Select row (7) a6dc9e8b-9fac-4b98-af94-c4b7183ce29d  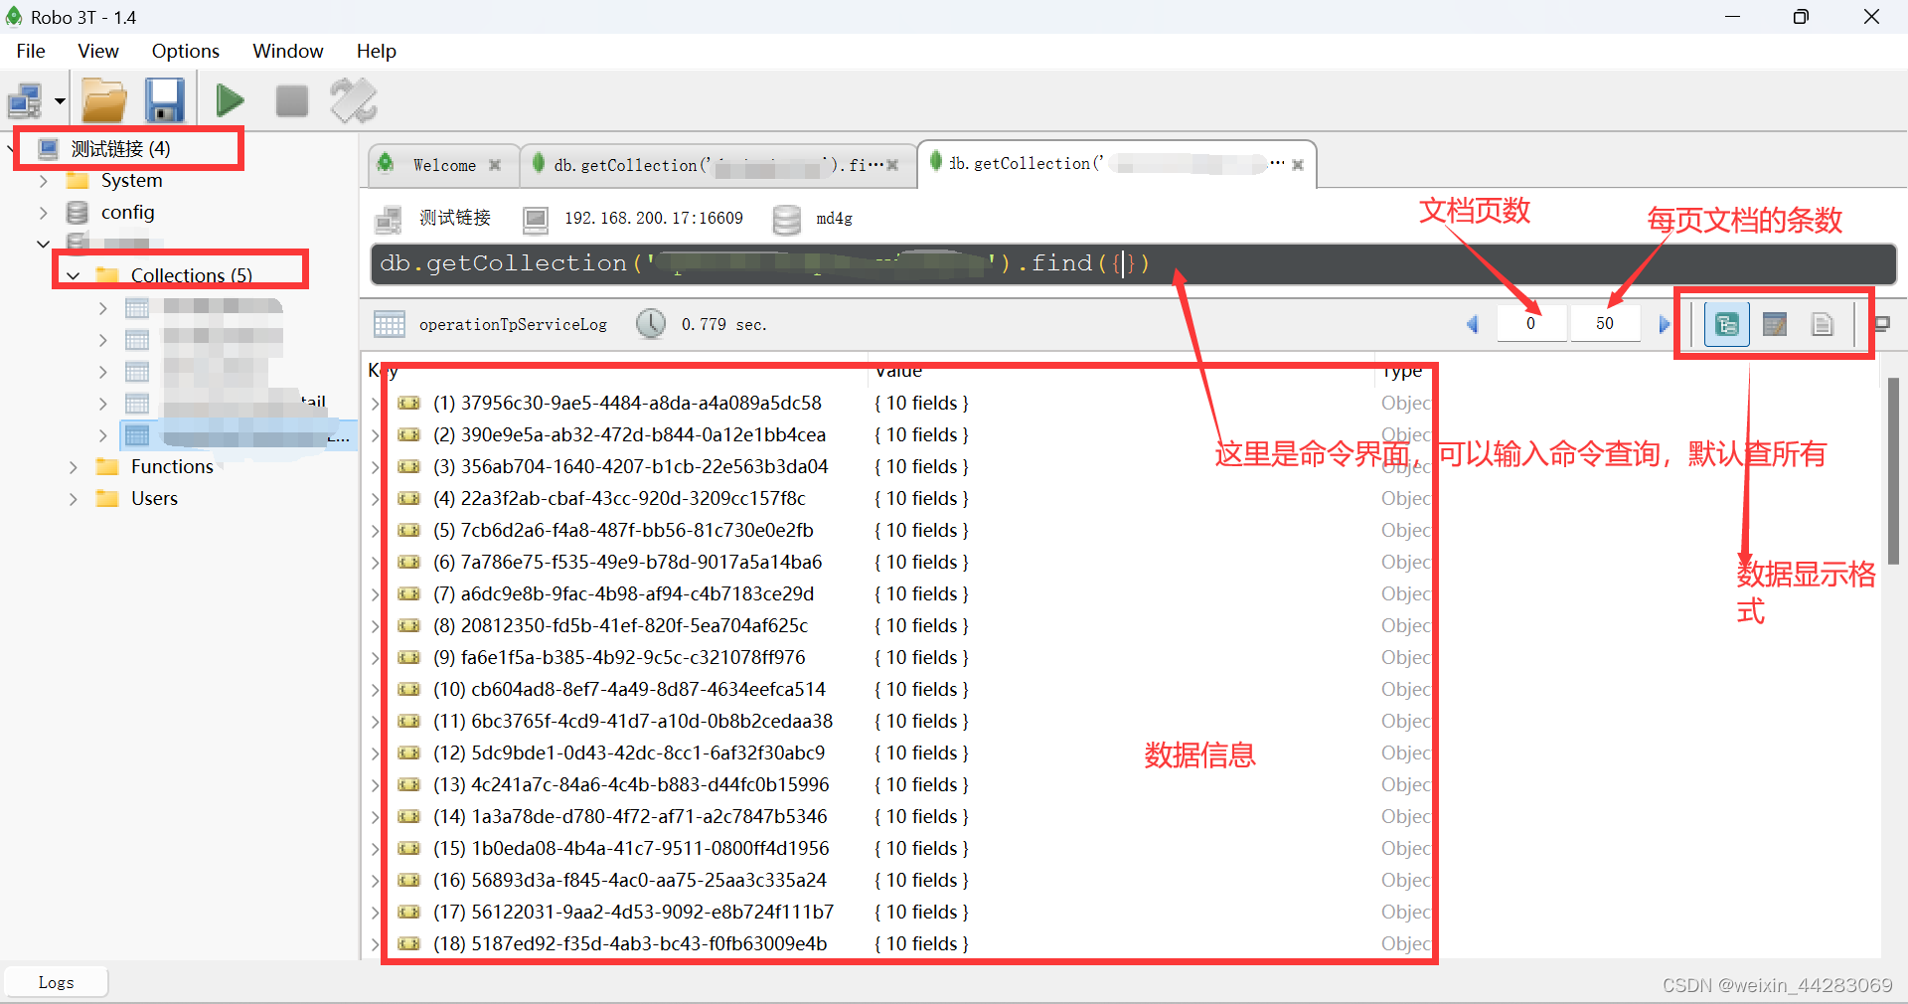pos(623,594)
